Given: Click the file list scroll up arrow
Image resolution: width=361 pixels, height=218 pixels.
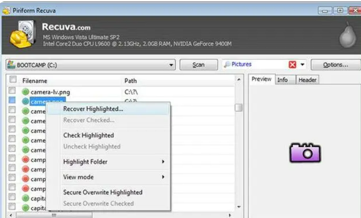Looking at the screenshot, I should tap(239, 79).
